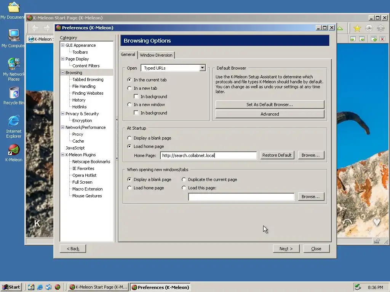
Task: Click back arrow in K-Meleon toolbar
Action: [35, 28]
